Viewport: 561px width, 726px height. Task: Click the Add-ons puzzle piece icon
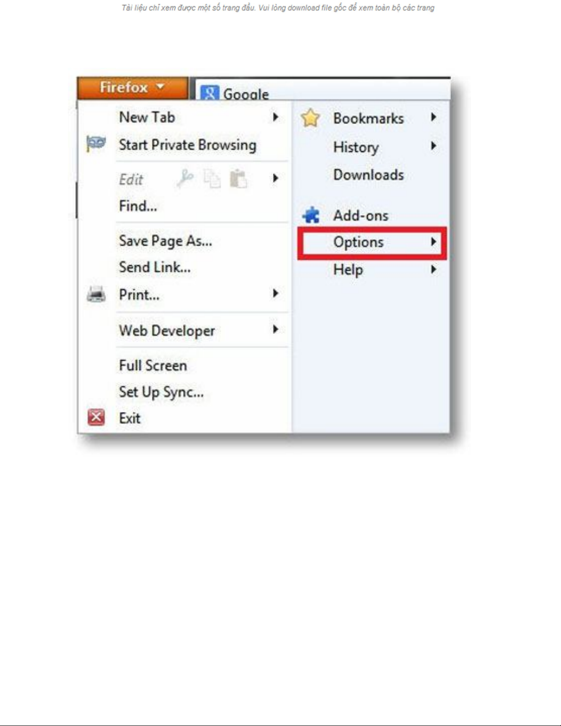(x=311, y=215)
